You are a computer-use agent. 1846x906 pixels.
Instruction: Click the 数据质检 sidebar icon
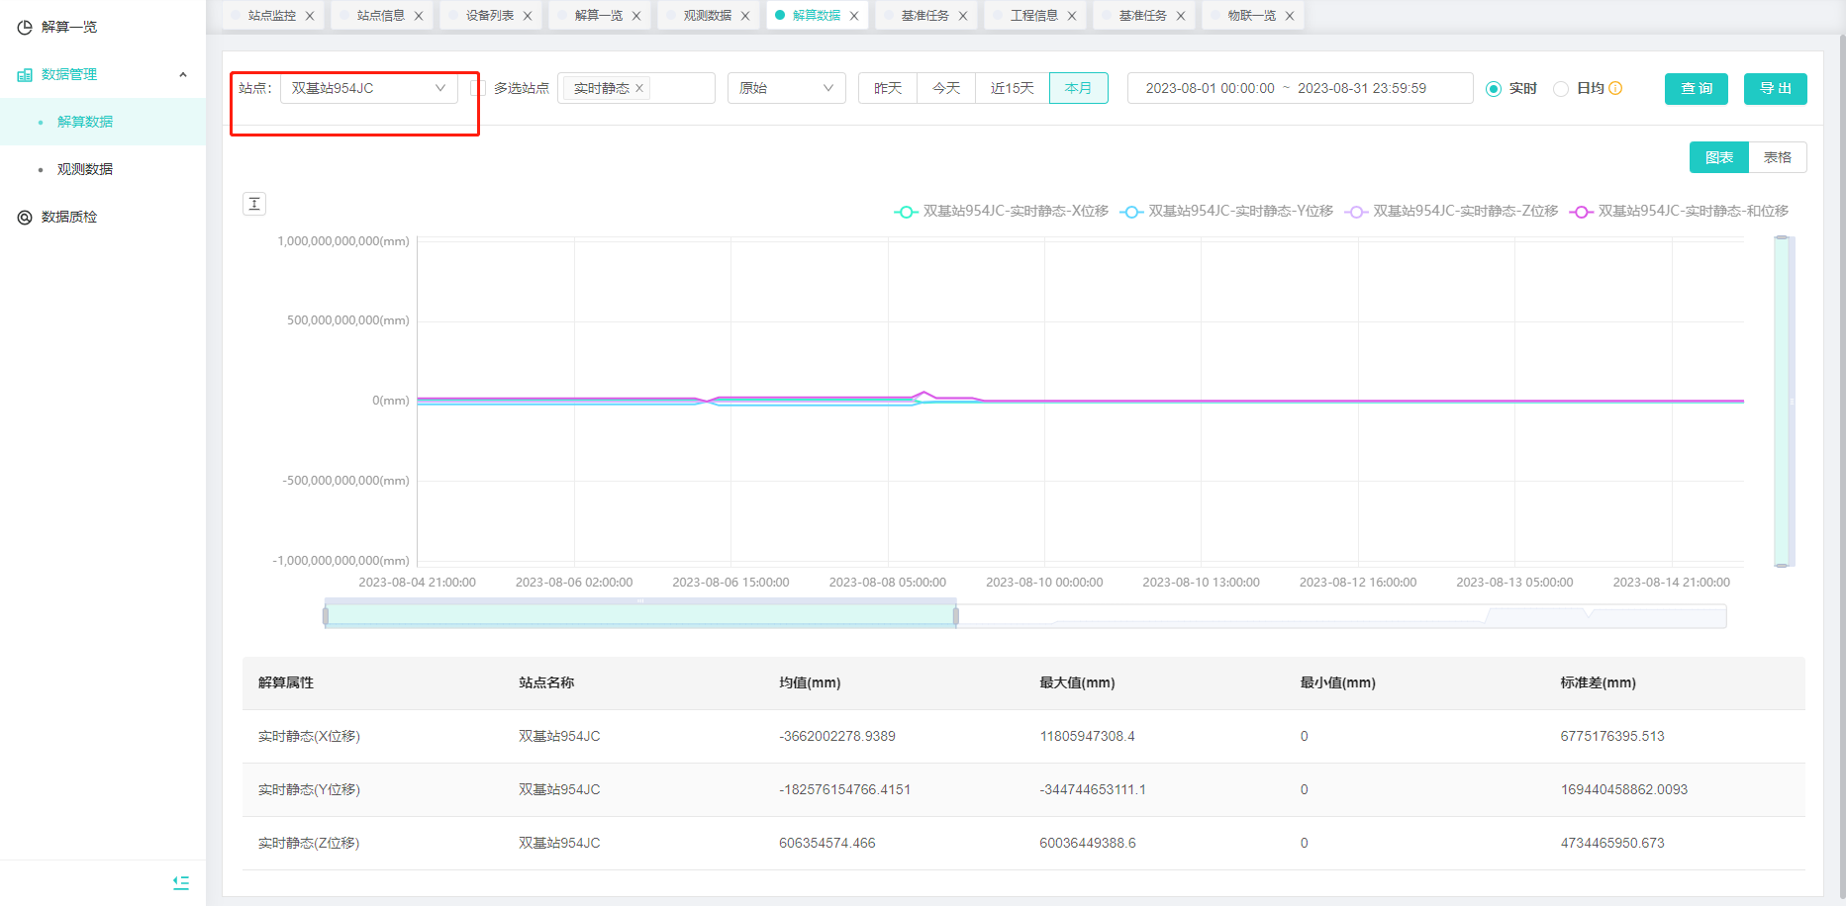coord(25,217)
